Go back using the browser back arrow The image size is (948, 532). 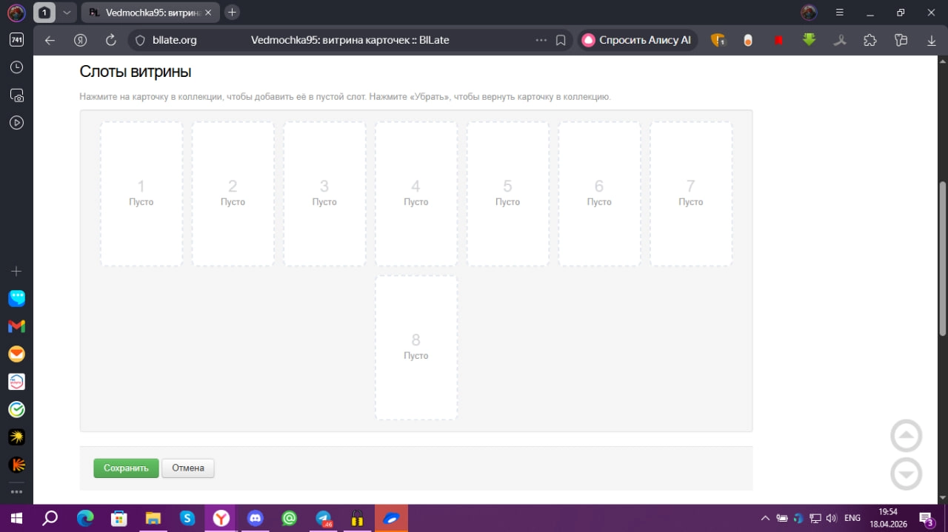(50, 40)
